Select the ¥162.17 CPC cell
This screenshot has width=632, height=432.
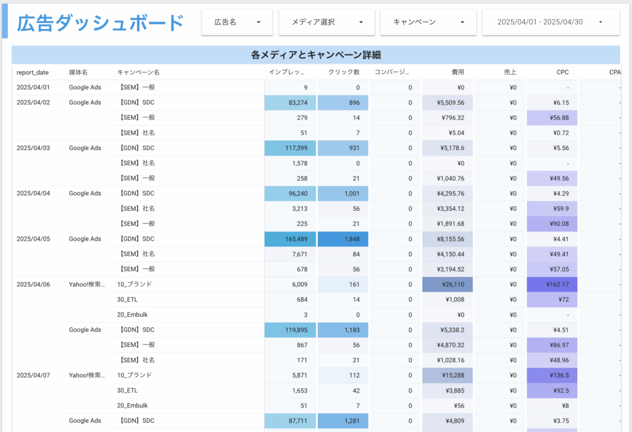pyautogui.click(x=552, y=285)
